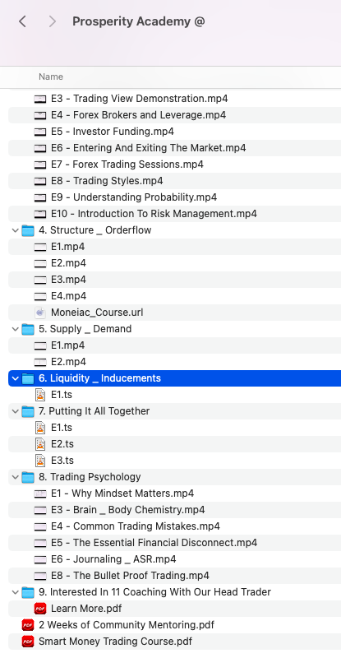Viewport: 341px width, 658px height.
Task: Click the folder icon of 4. Structure _ Orderflow
Action: (28, 230)
